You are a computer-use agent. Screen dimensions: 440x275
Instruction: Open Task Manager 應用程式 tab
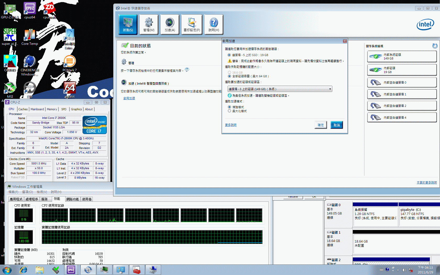16,199
